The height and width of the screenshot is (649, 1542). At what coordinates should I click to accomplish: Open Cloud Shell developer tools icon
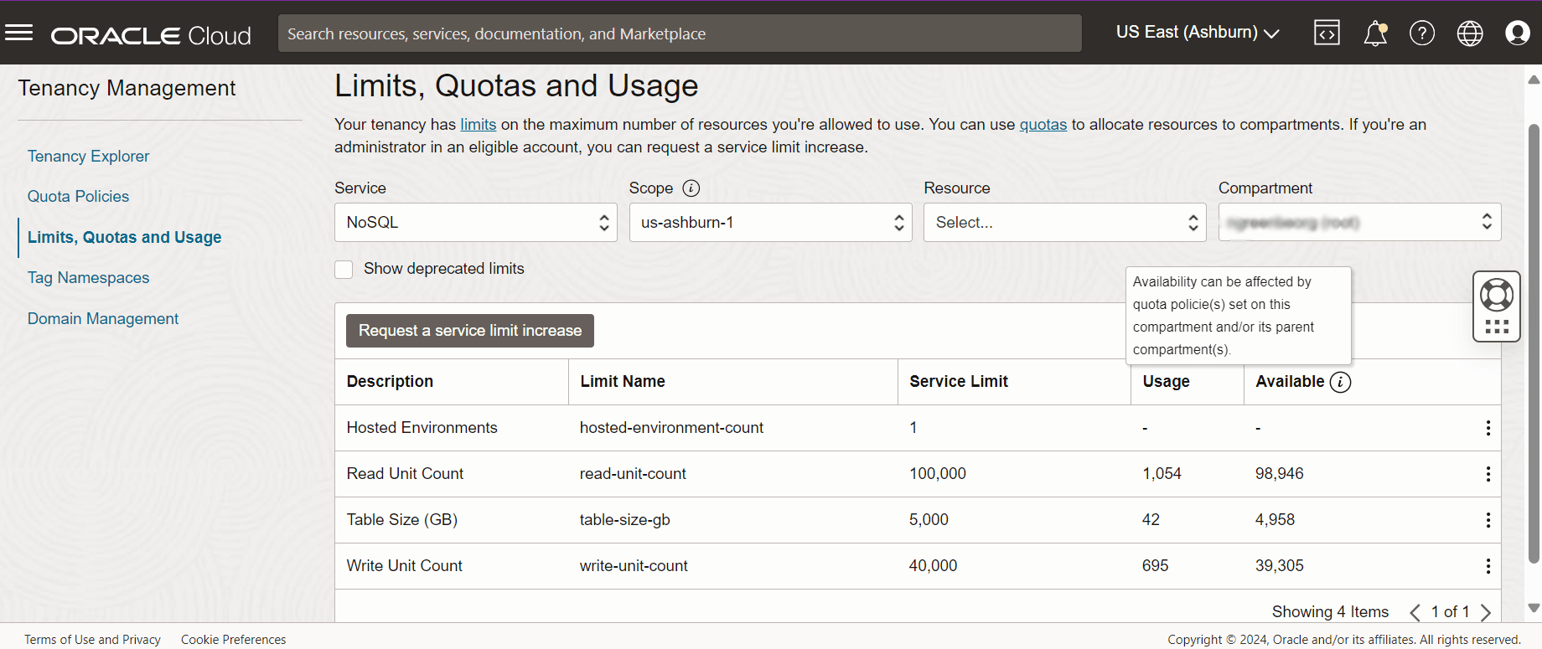(x=1327, y=33)
